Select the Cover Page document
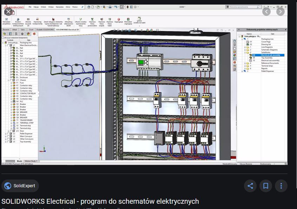 point(265,42)
